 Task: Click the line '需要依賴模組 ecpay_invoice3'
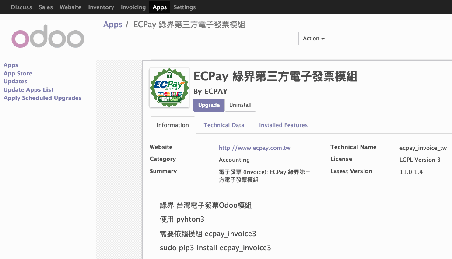click(x=208, y=234)
